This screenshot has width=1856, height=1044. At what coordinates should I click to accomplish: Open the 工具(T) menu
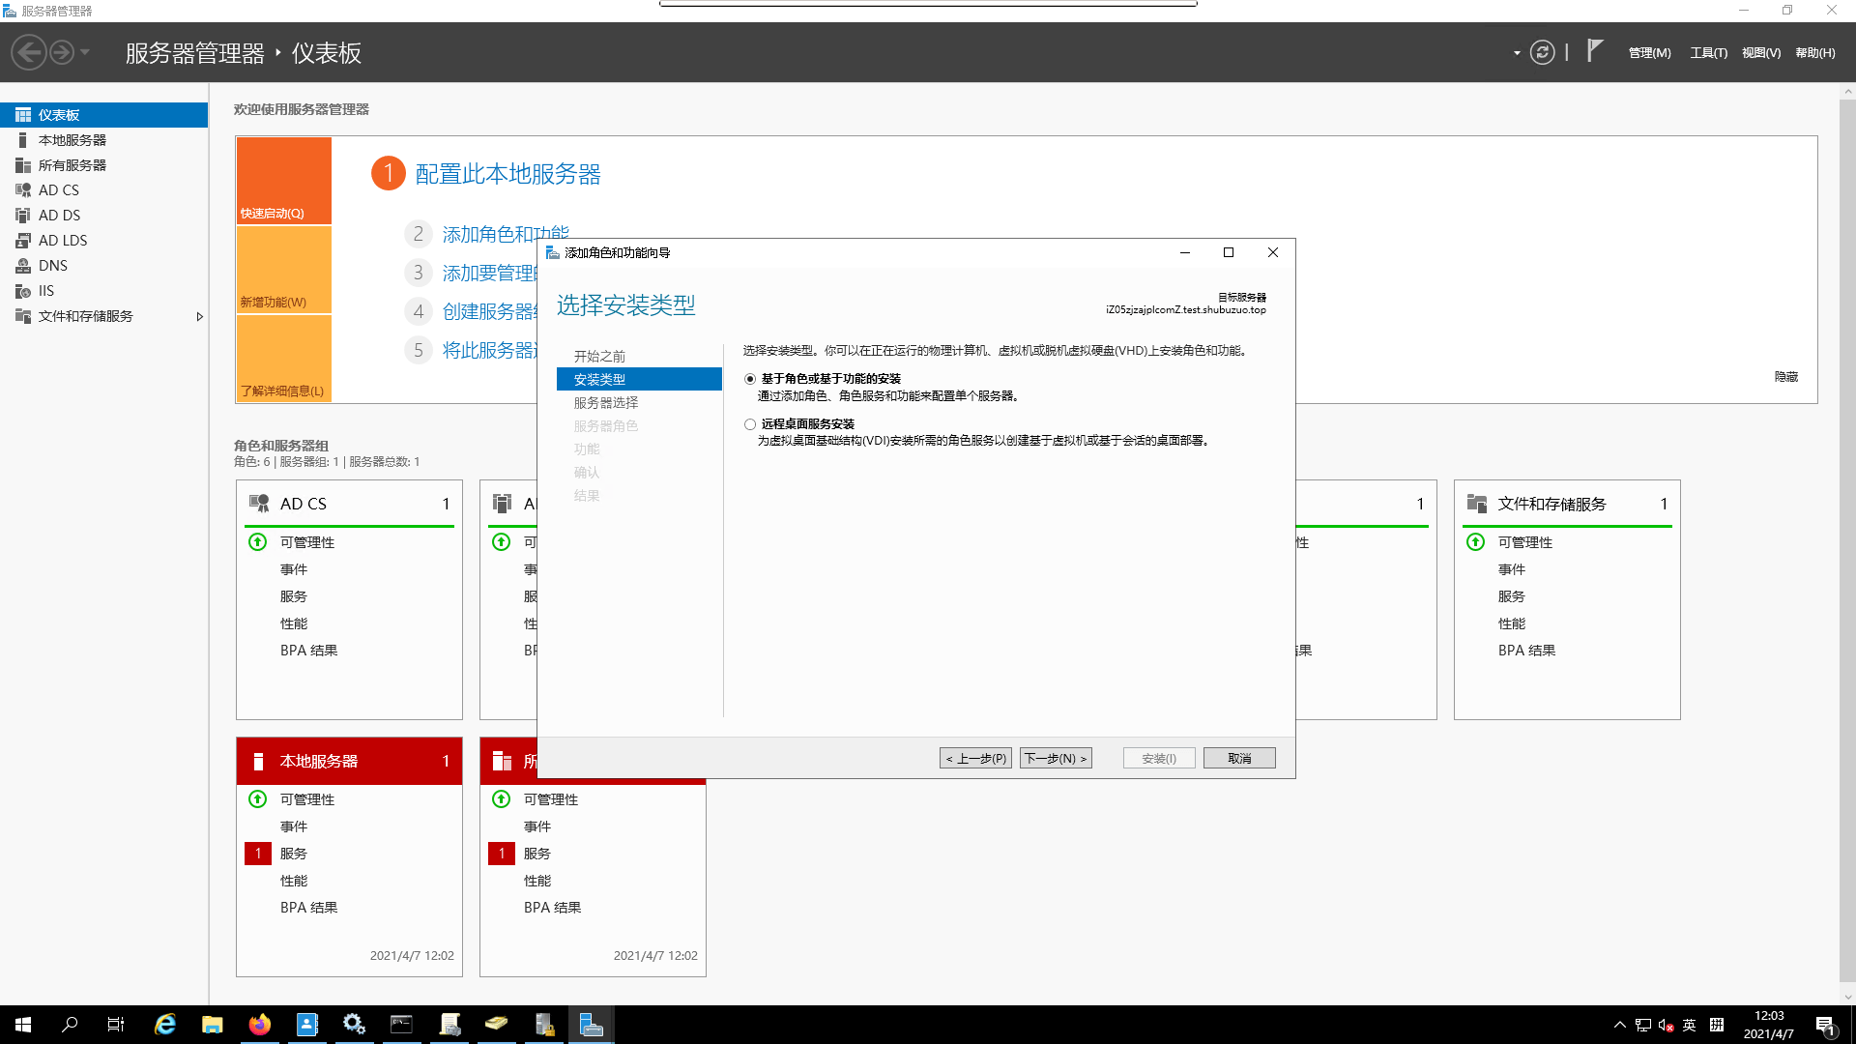pyautogui.click(x=1709, y=53)
